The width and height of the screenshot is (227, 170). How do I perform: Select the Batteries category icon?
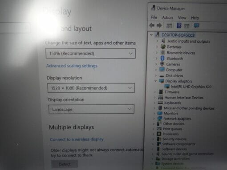163,47
